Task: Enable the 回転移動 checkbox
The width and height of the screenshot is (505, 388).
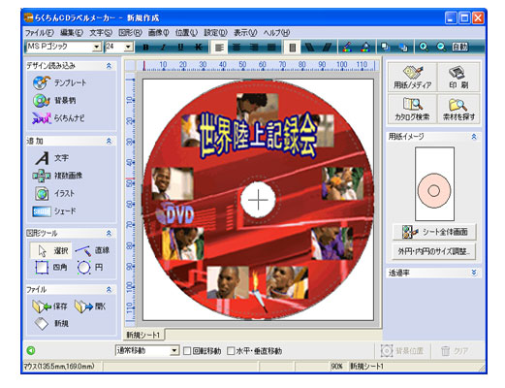Action: point(187,351)
